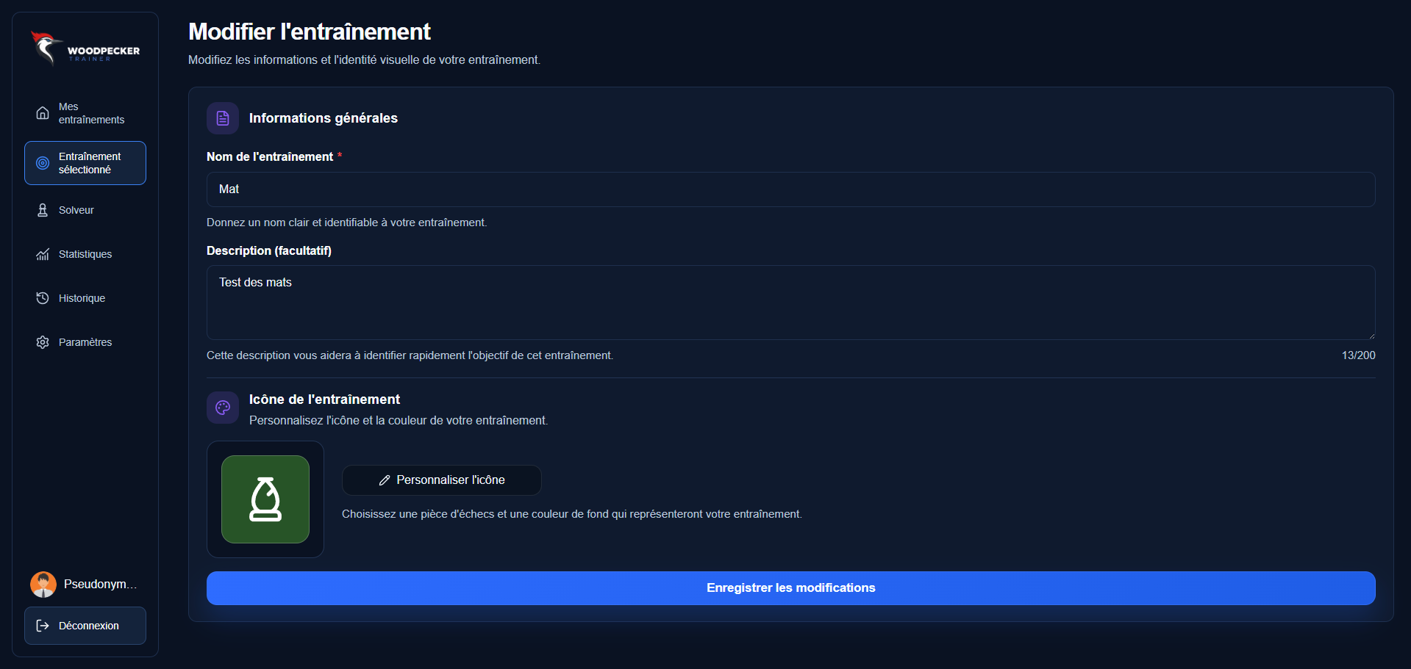
Task: Click the Déconnexion button
Action: pos(85,626)
